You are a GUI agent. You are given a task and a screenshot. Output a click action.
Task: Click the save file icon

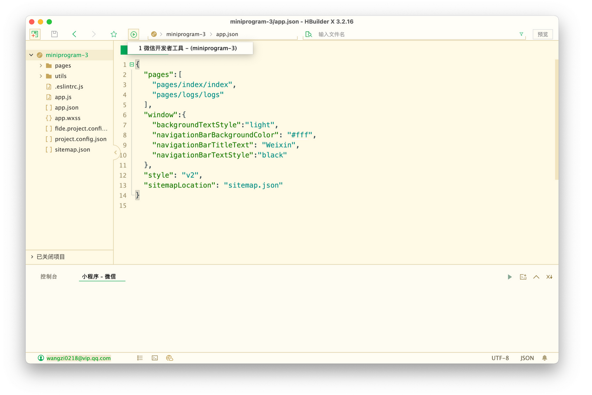[54, 34]
